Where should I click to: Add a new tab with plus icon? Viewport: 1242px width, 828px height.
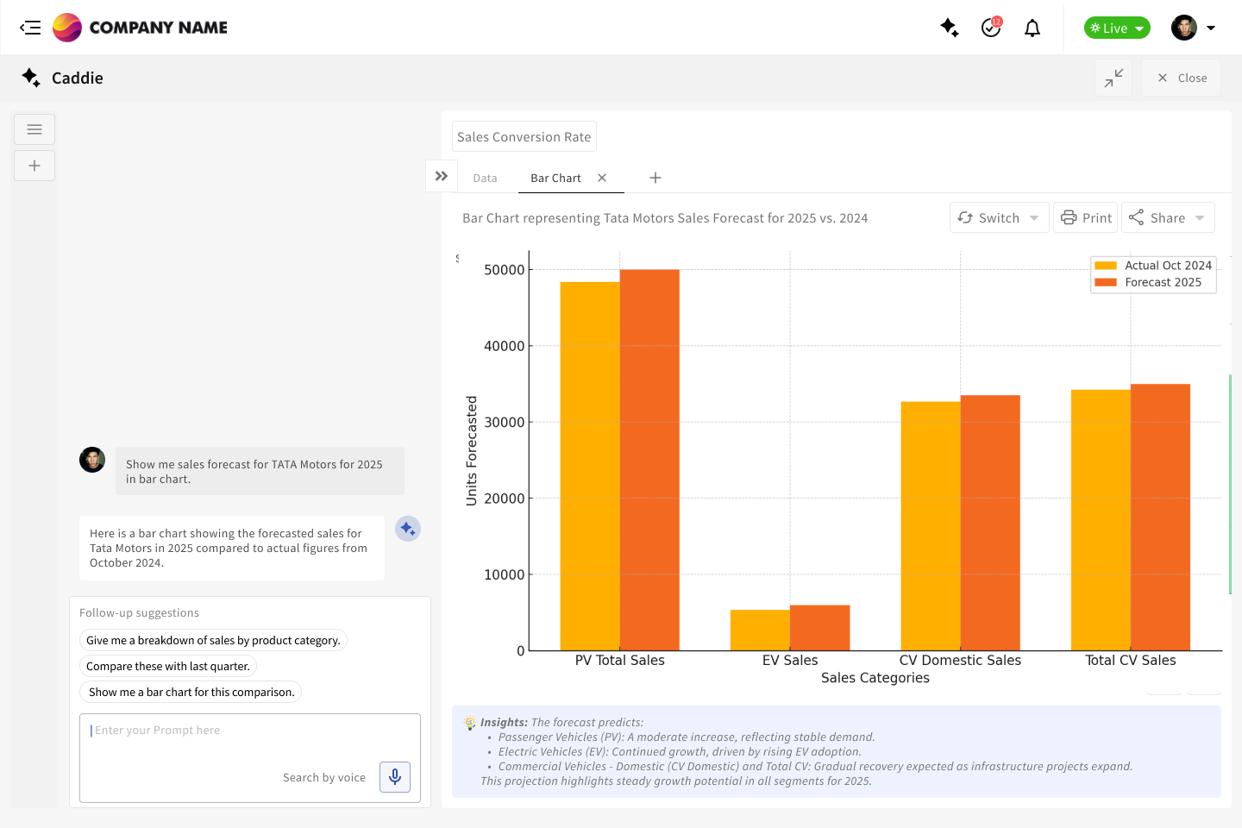pyautogui.click(x=655, y=178)
